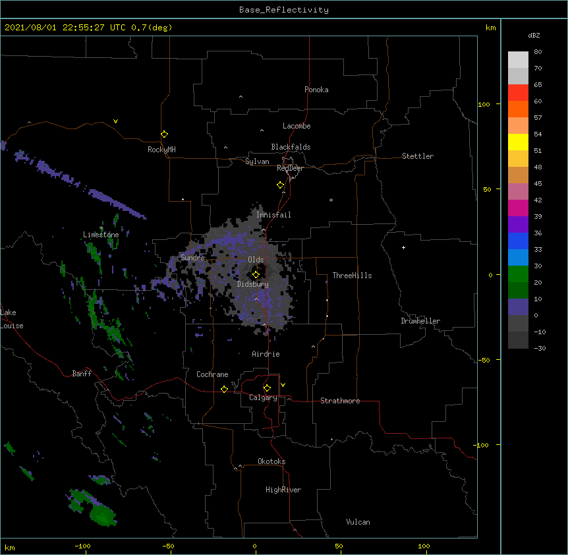Viewport: 568px width, 555px height.
Task: Click the RockyMH label
Action: [x=161, y=150]
